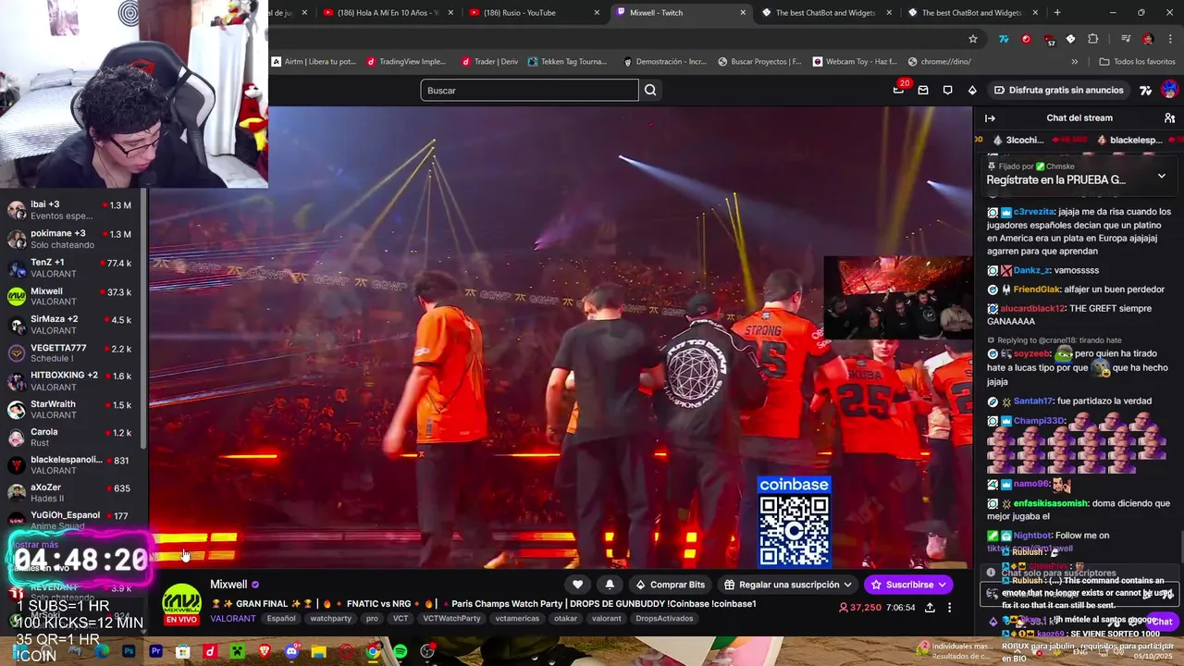This screenshot has height=666, width=1184.
Task: Open aXoZer channel in sidebar
Action: 69,492
